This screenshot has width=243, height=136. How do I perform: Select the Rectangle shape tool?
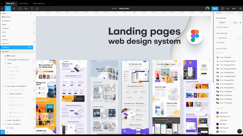pos(20,8)
